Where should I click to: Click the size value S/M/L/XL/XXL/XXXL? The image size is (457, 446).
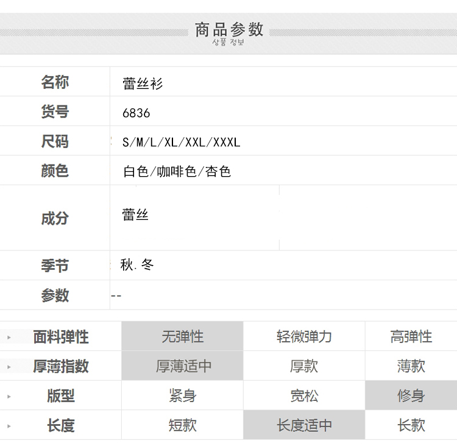point(181,143)
